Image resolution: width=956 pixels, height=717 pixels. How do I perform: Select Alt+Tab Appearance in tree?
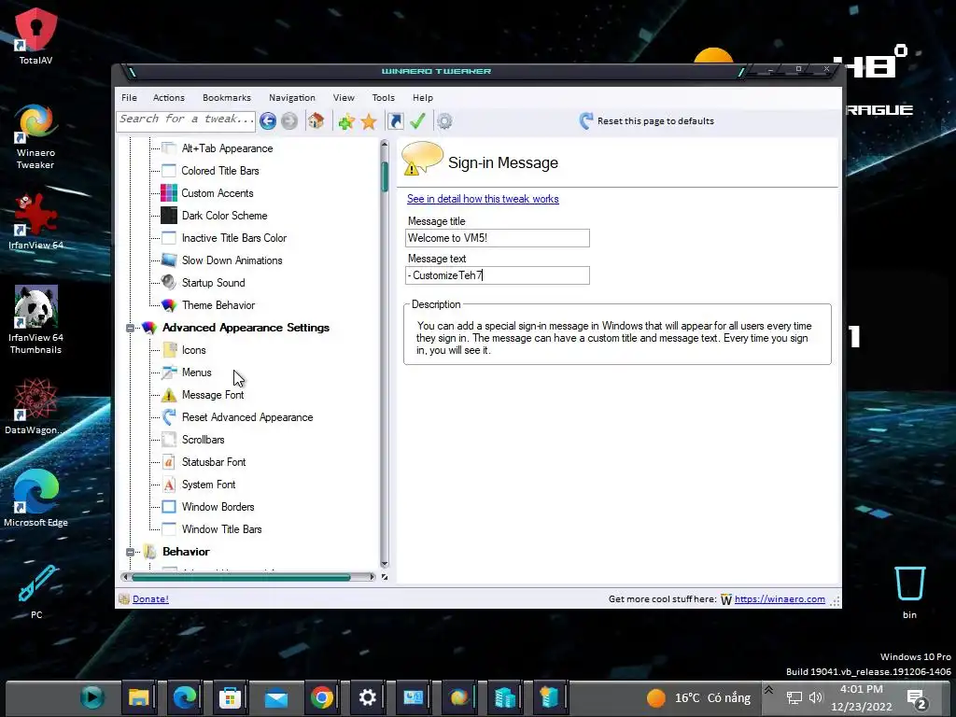(227, 148)
